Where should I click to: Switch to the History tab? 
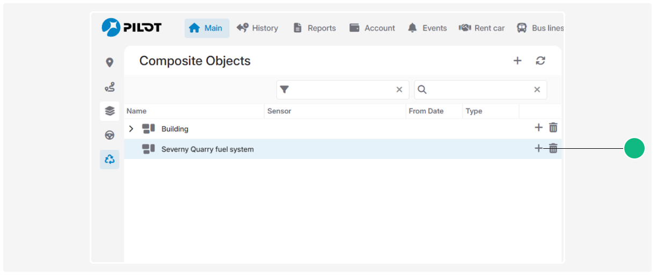pos(258,28)
